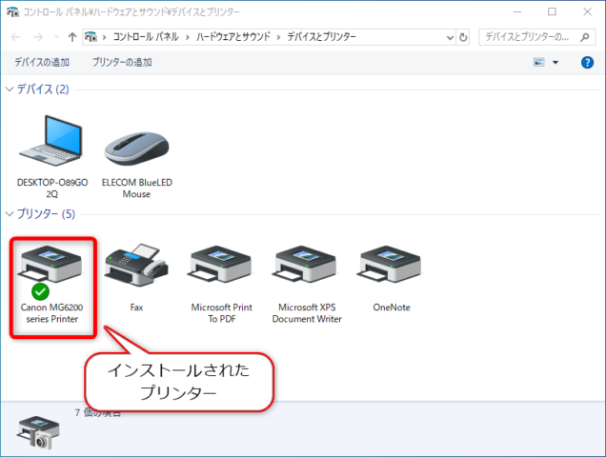Click the Canon MG6200 series Printer label
The width and height of the screenshot is (606, 457).
point(51,313)
